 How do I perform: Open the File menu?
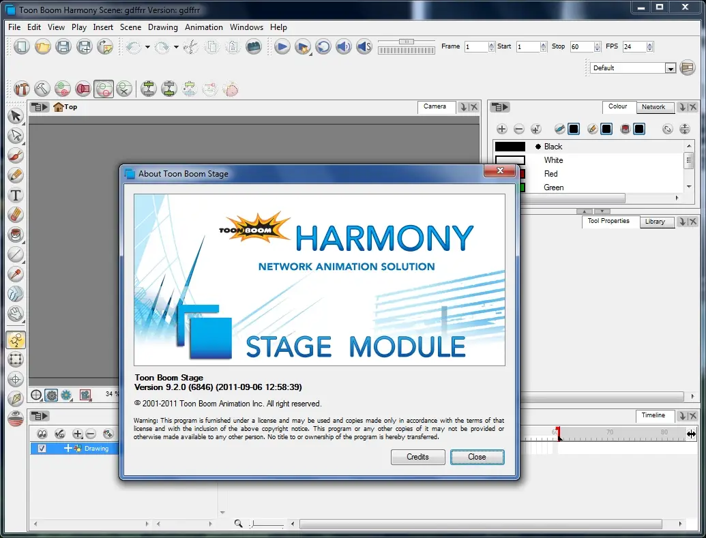click(x=14, y=27)
